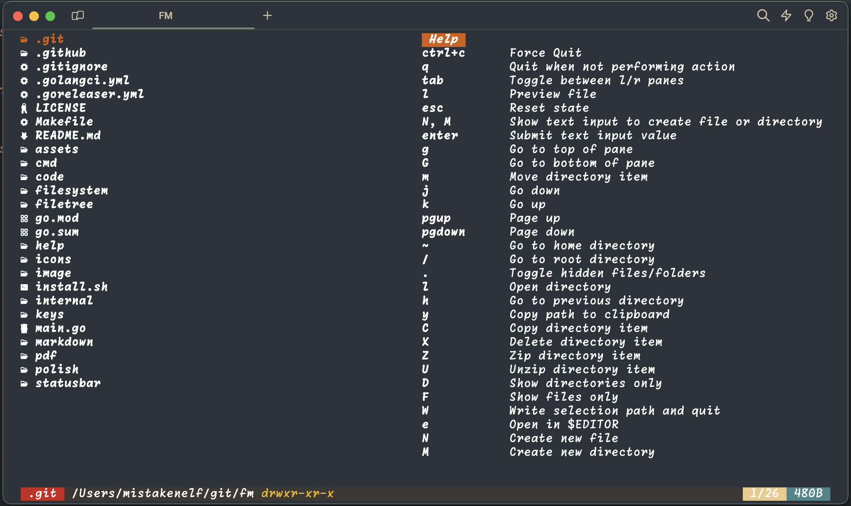Click the lightning bolt icon
Image resolution: width=851 pixels, height=506 pixels.
coord(786,15)
